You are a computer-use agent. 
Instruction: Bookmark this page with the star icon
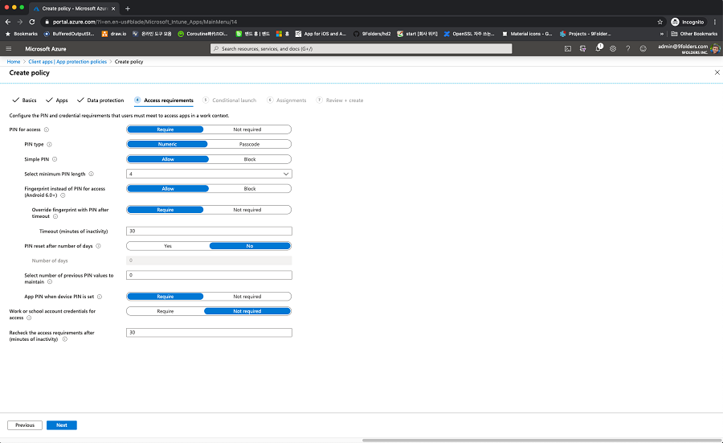coord(660,22)
